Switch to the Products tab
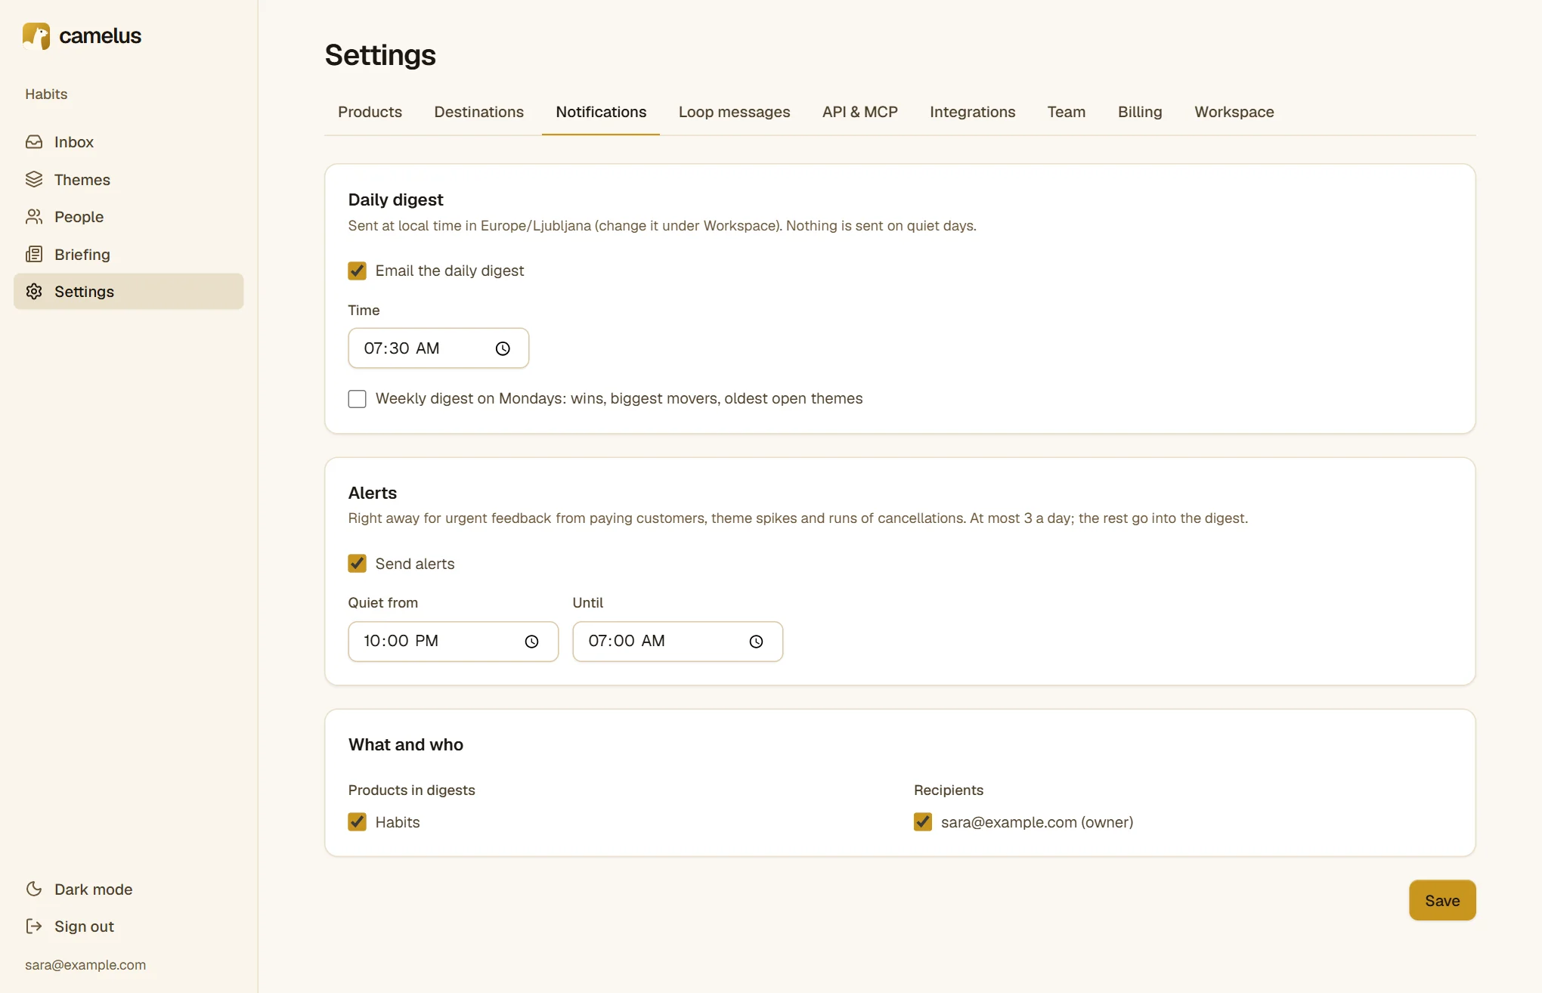1542x993 pixels. (370, 112)
